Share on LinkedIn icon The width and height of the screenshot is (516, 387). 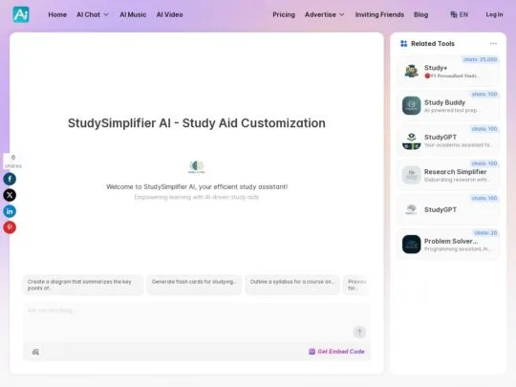pos(10,211)
